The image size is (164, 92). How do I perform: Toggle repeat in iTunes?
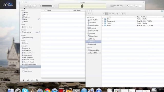[32, 80]
